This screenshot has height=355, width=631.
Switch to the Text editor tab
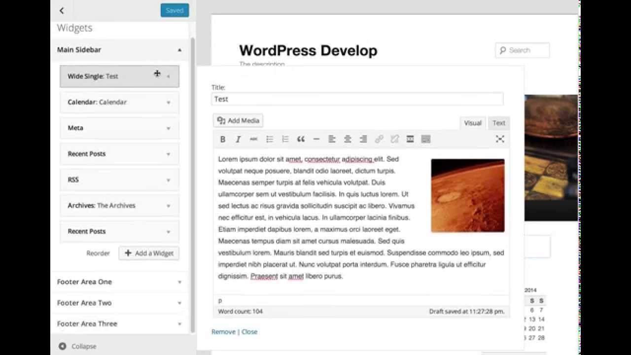tap(499, 123)
